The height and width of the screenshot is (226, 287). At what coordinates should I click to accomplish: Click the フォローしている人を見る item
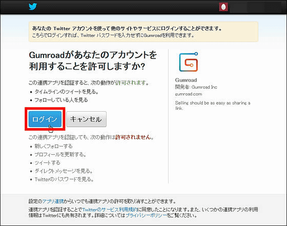[61, 100]
